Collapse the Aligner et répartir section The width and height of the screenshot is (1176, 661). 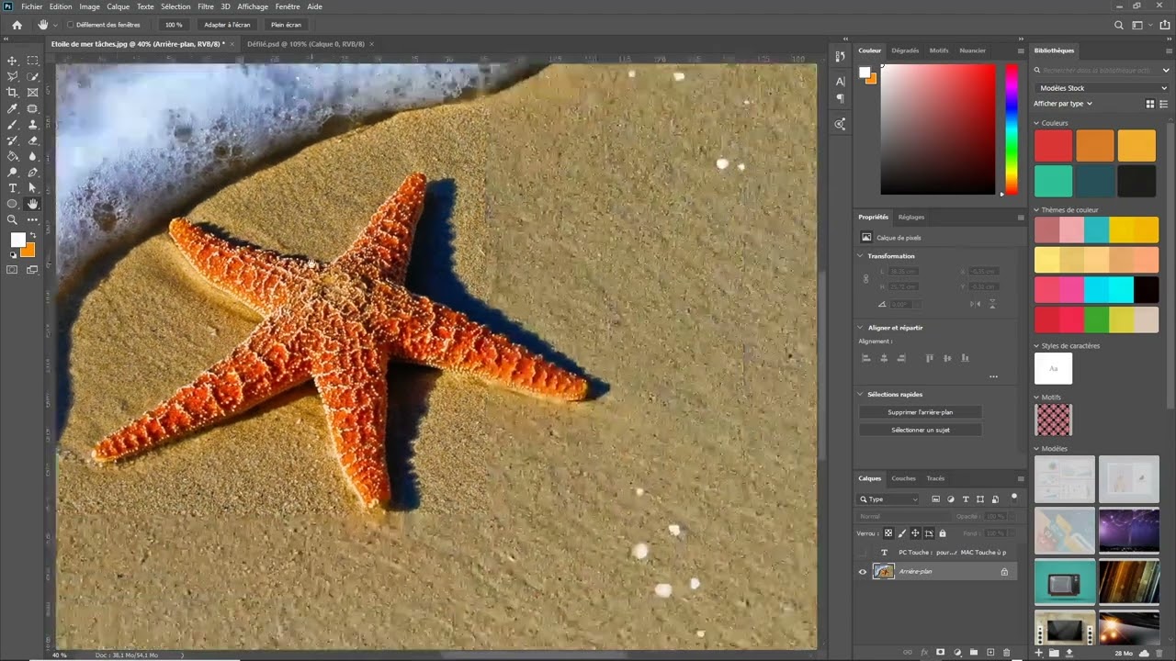click(861, 328)
